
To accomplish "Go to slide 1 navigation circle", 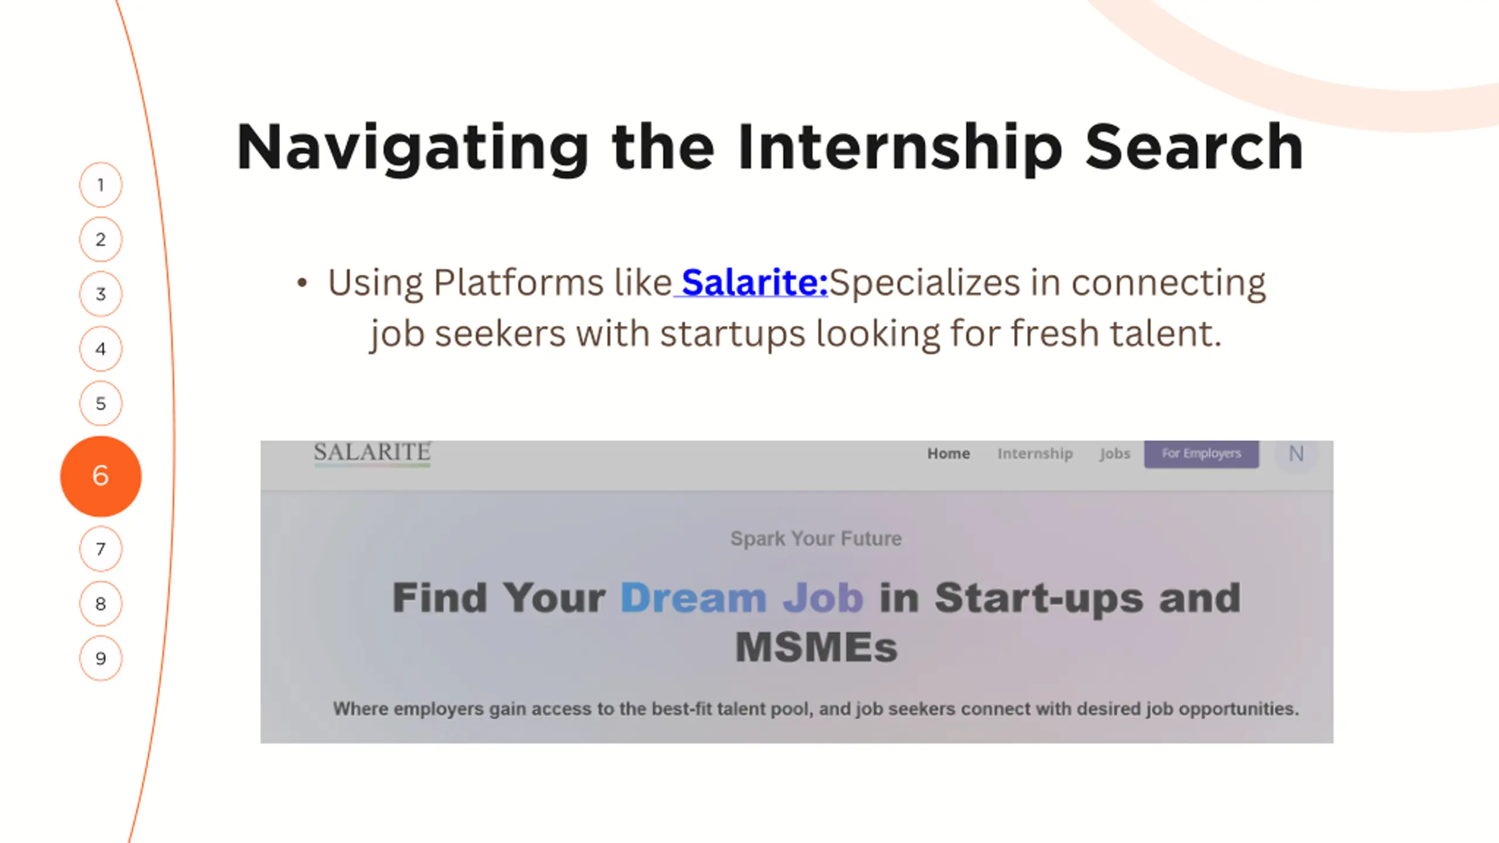I will (x=101, y=185).
